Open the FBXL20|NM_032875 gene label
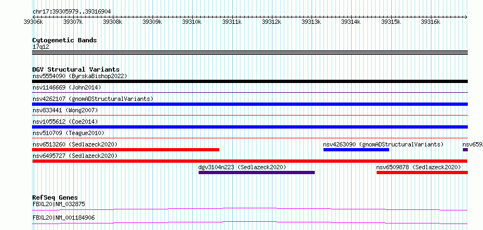 pos(59,204)
